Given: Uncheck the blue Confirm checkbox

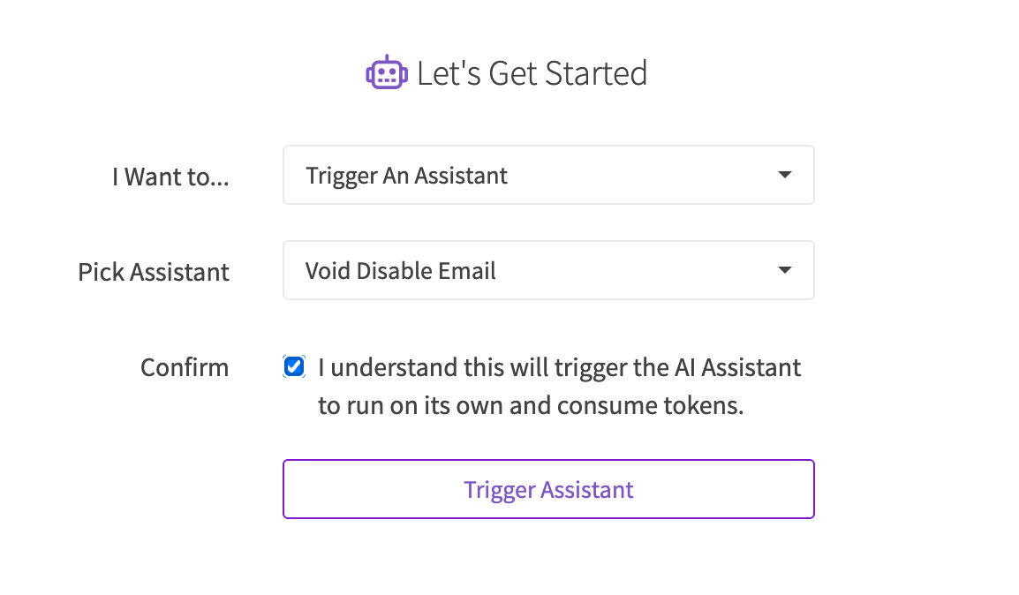Looking at the screenshot, I should point(294,366).
